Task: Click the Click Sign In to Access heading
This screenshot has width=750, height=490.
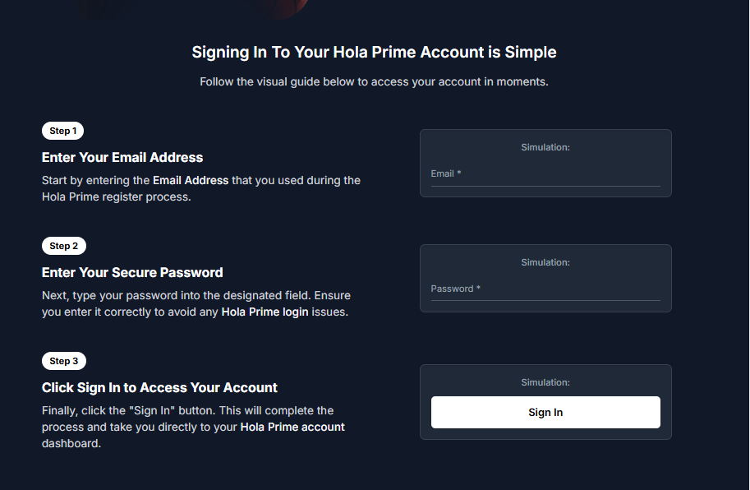Action: pyautogui.click(x=159, y=387)
